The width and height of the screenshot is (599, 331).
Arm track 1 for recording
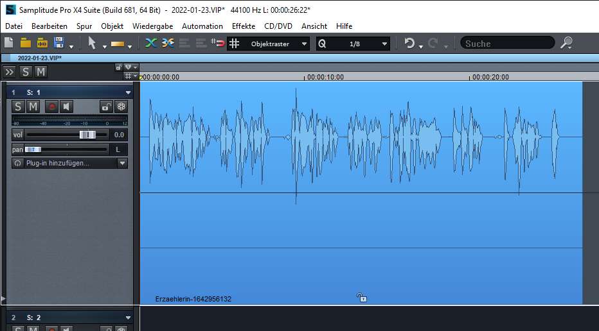click(51, 106)
